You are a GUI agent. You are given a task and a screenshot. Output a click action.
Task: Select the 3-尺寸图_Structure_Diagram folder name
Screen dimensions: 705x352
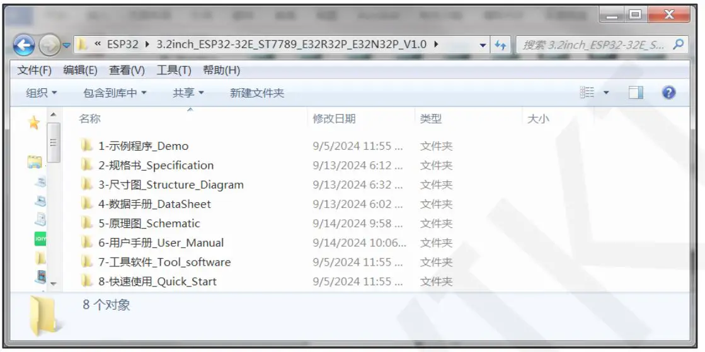[171, 185]
